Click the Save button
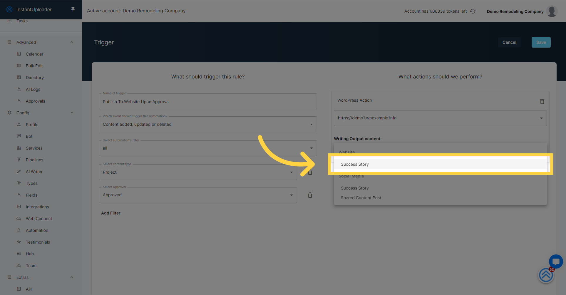Image resolution: width=566 pixels, height=295 pixels. (x=541, y=42)
